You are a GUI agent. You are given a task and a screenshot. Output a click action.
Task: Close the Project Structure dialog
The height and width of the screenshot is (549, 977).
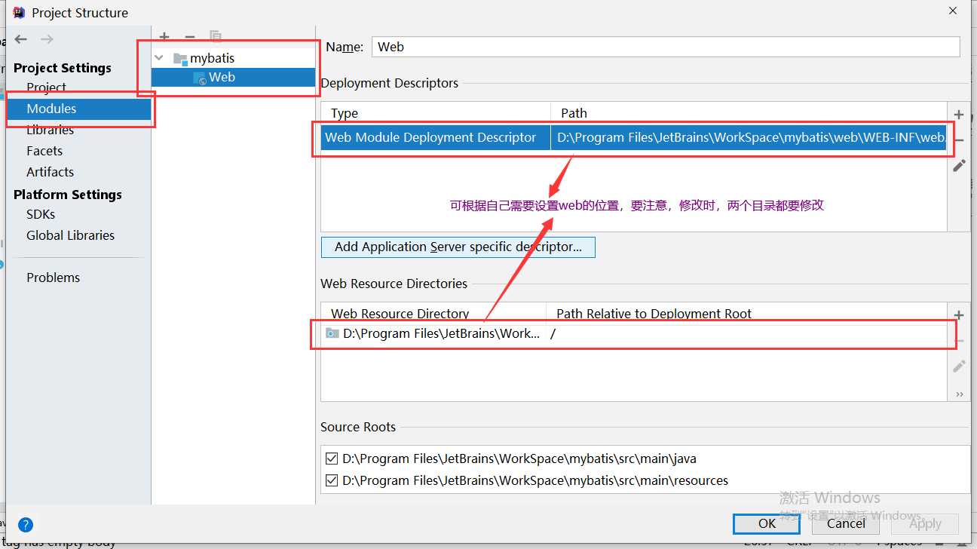coord(953,11)
